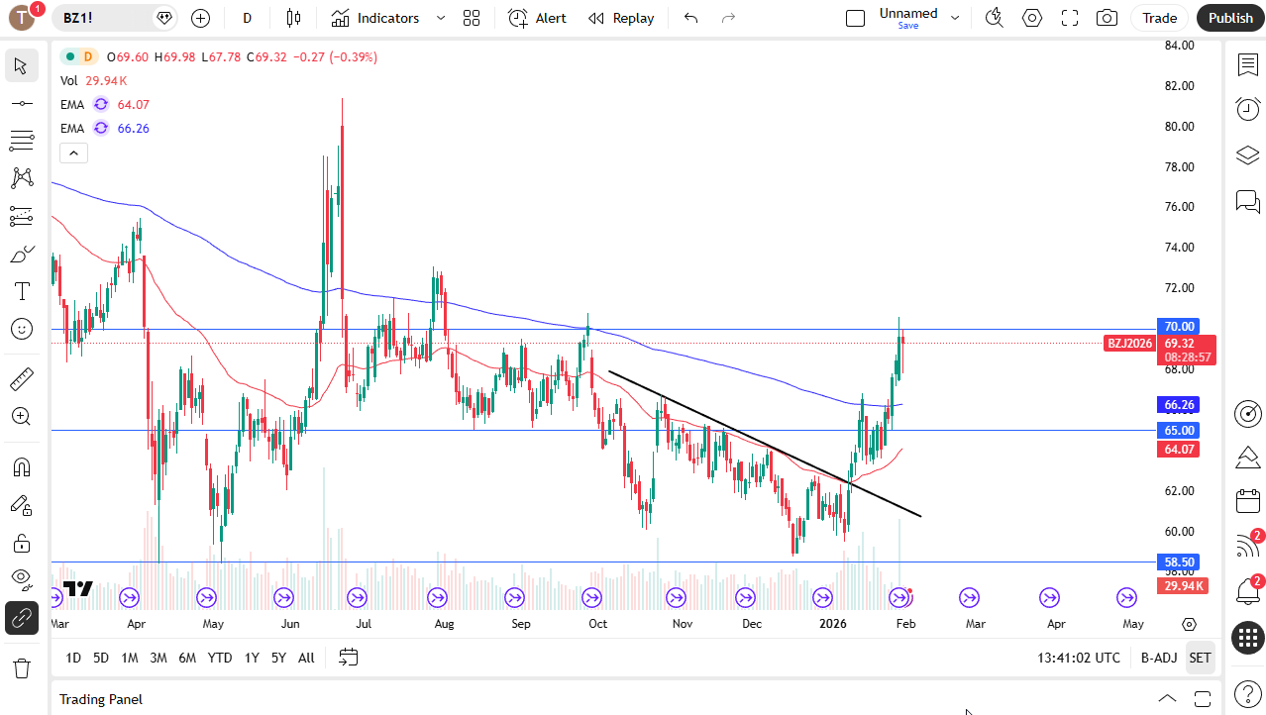Select the trend line drawing tool

(x=22, y=104)
